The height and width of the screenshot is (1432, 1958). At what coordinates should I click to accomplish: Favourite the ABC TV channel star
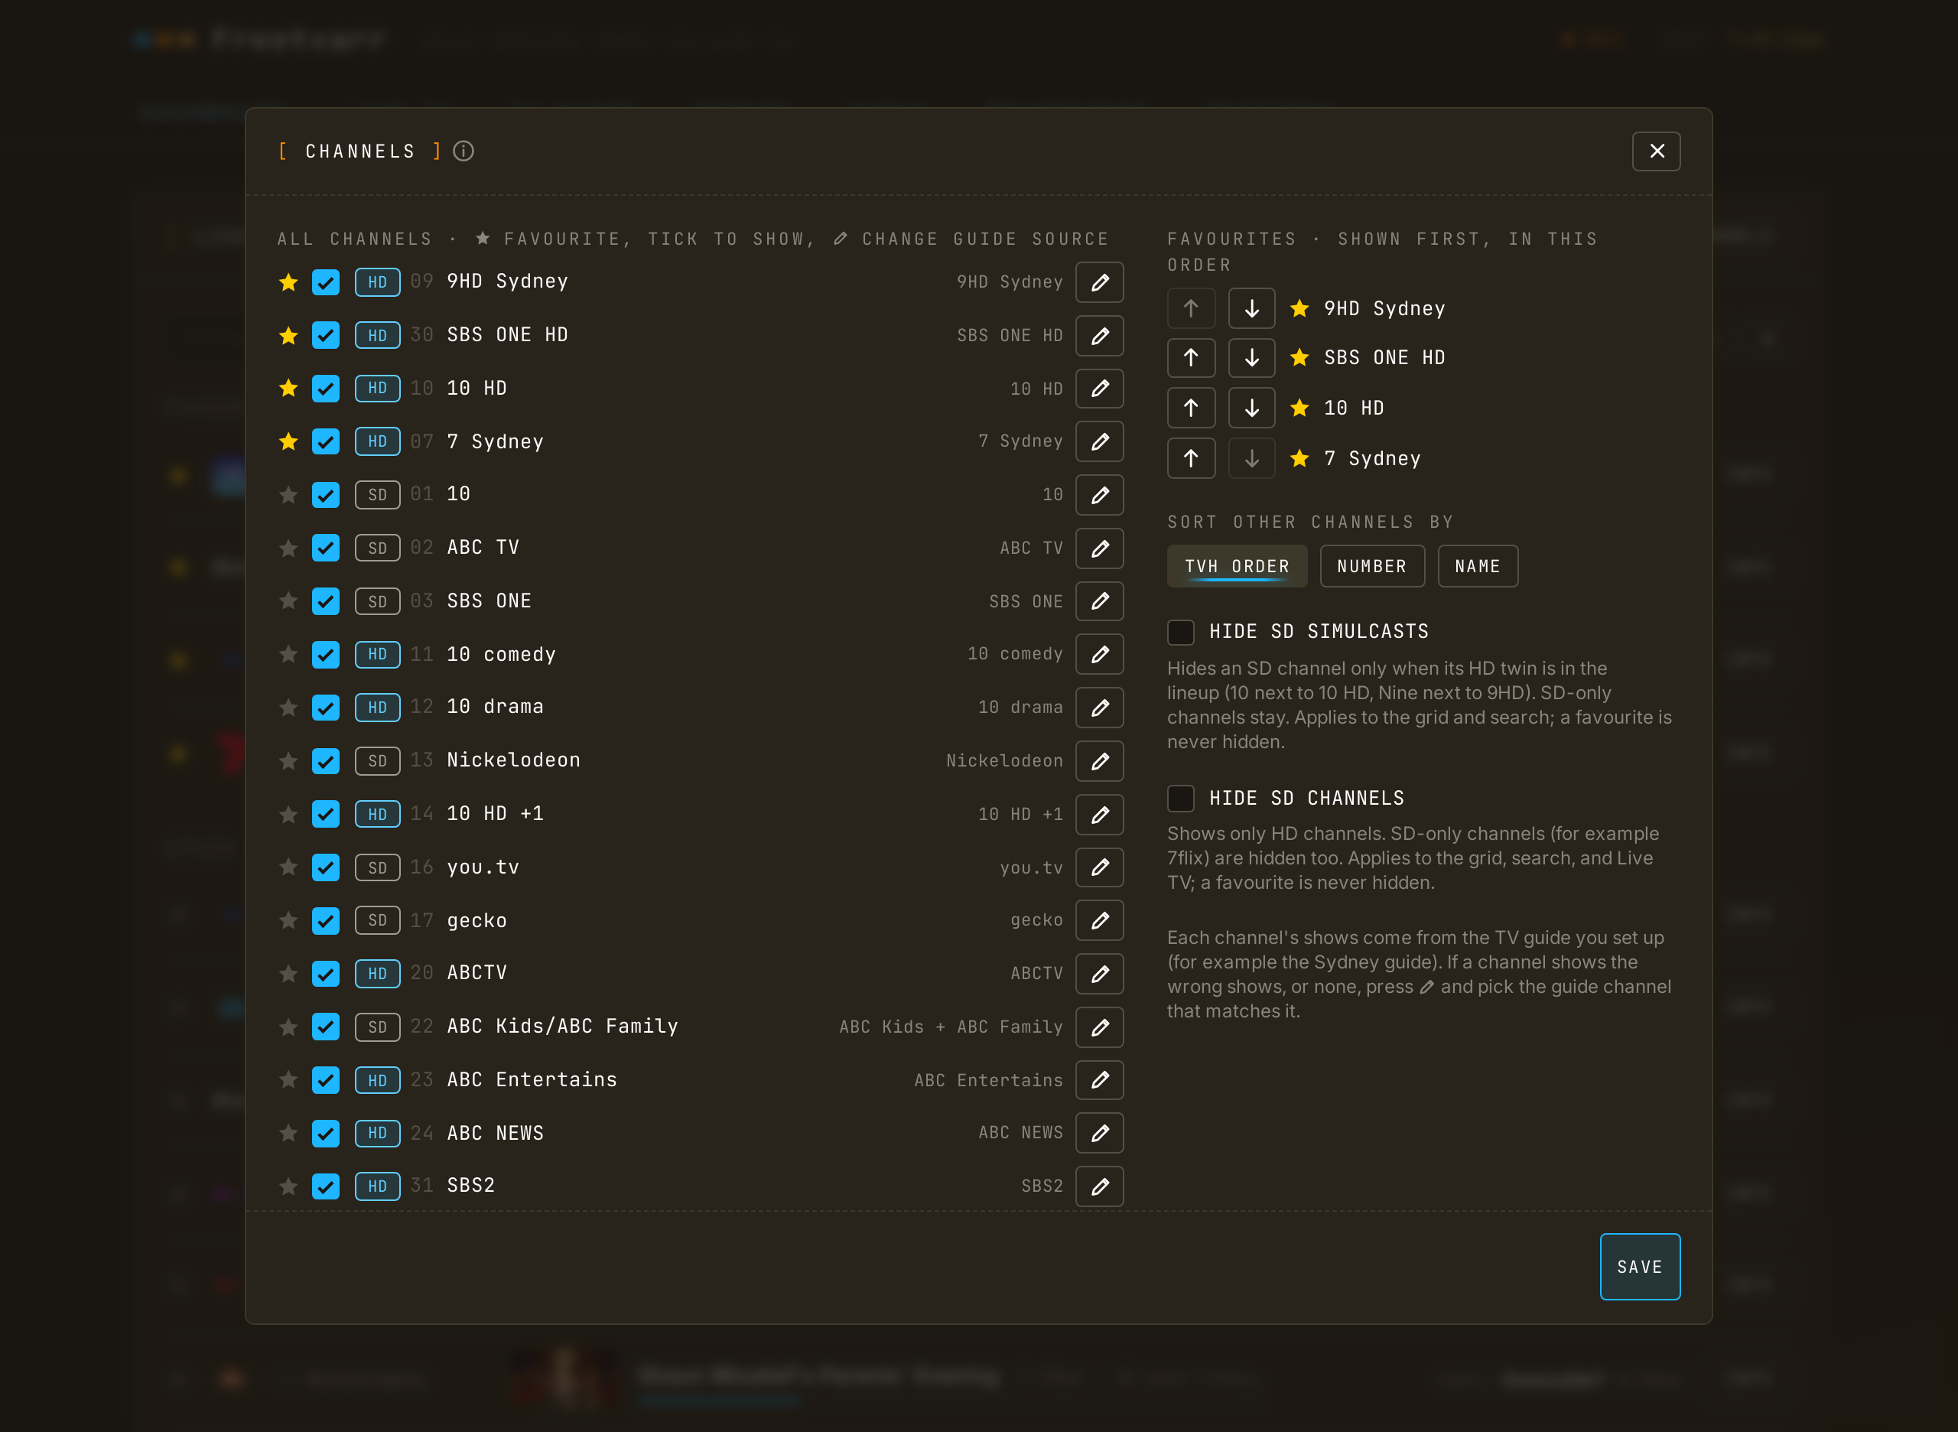[288, 548]
